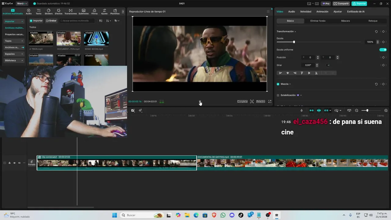Open the Texto tool tab
This screenshot has width=391, height=220.
point(38,12)
